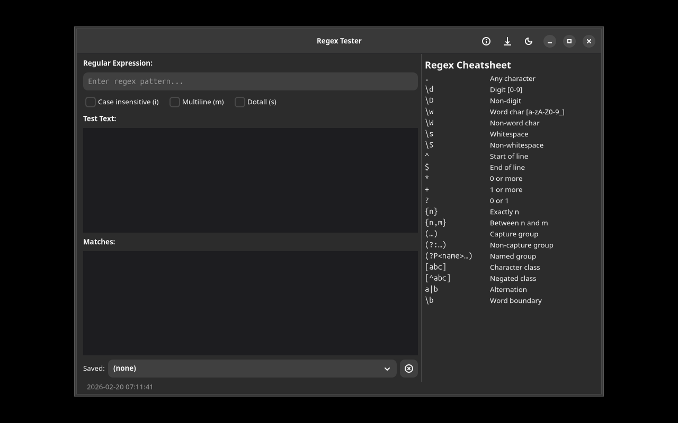The width and height of the screenshot is (678, 423).
Task: Click the '\d' cheatsheet symbol
Action: (429, 89)
